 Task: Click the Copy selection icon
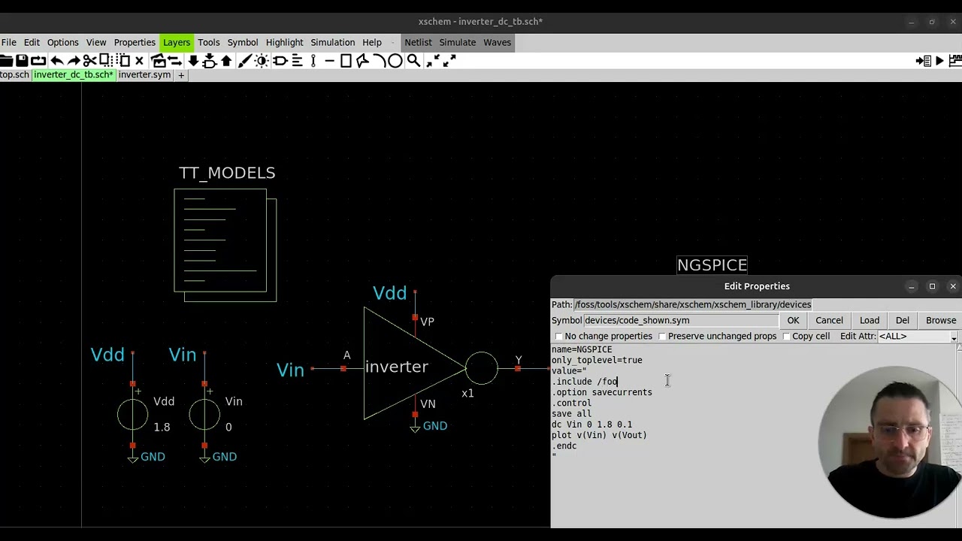point(106,61)
